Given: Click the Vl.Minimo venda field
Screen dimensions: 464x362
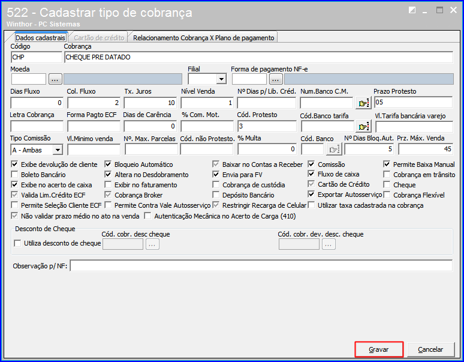Looking at the screenshot, I should 94,149.
